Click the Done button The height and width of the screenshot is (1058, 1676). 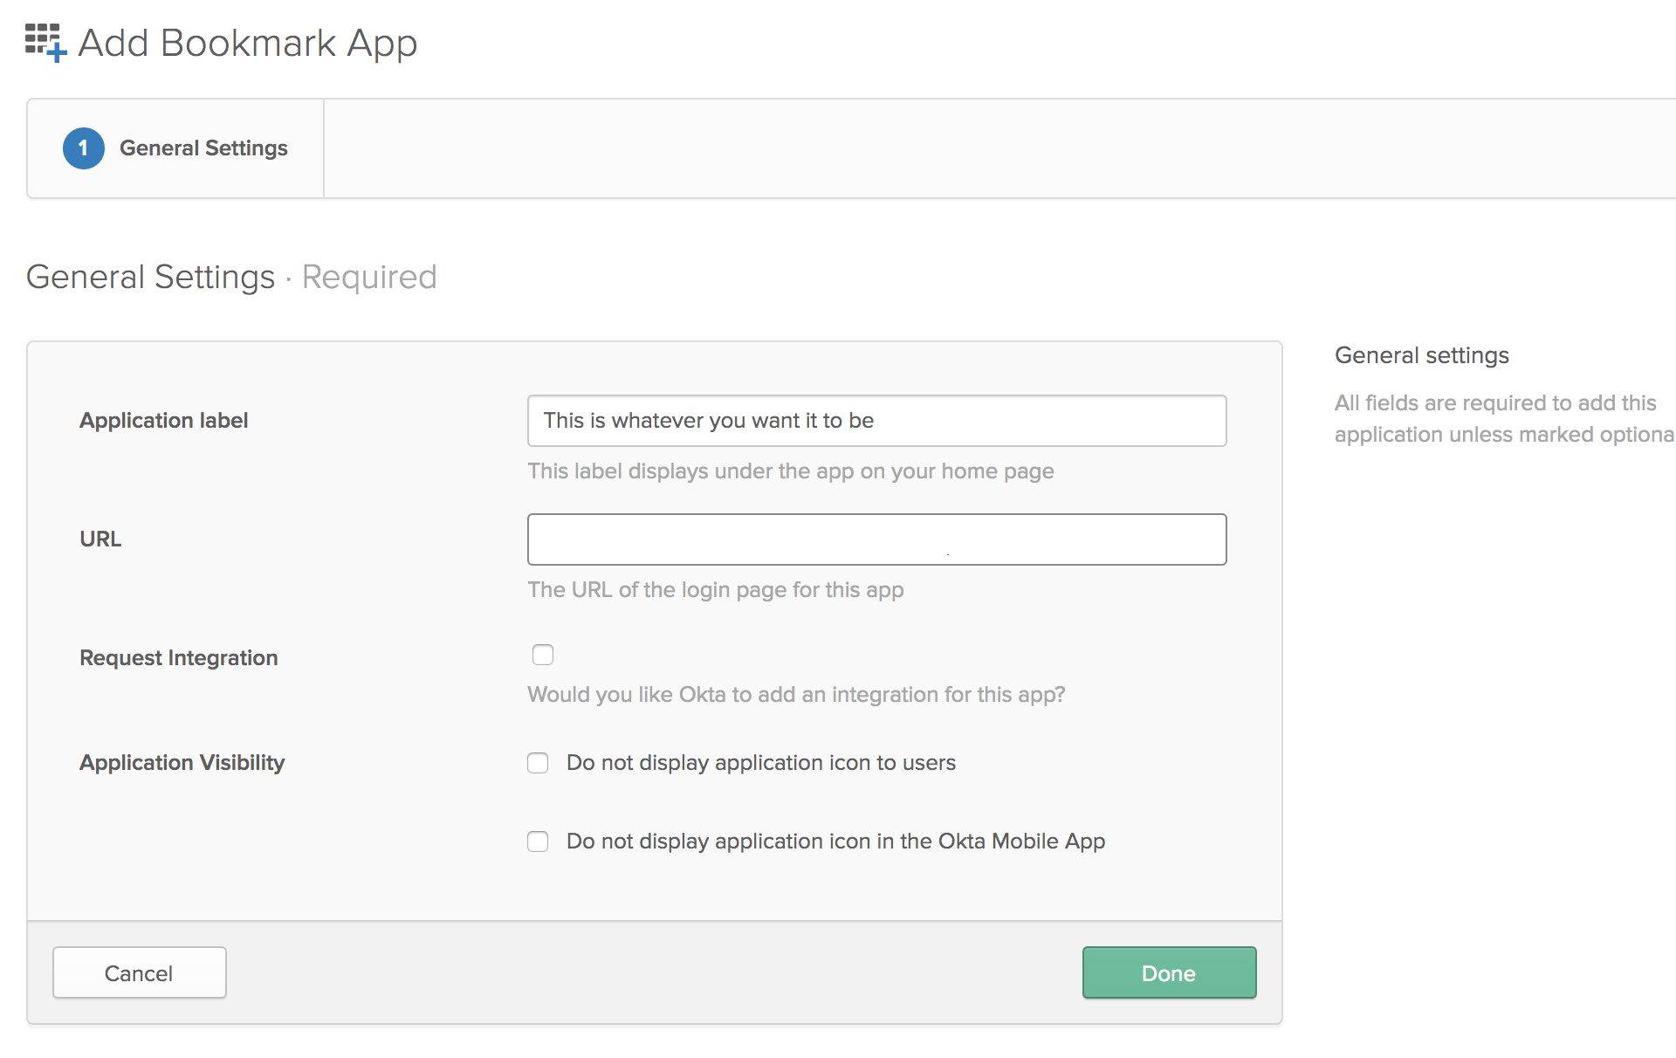[1168, 972]
